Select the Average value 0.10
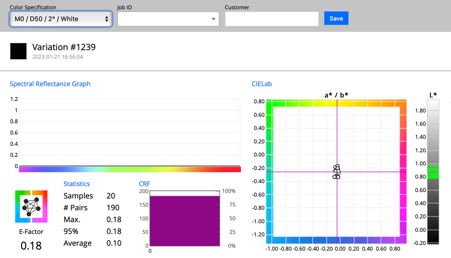Screen dimensions: 451x258 click(114, 243)
